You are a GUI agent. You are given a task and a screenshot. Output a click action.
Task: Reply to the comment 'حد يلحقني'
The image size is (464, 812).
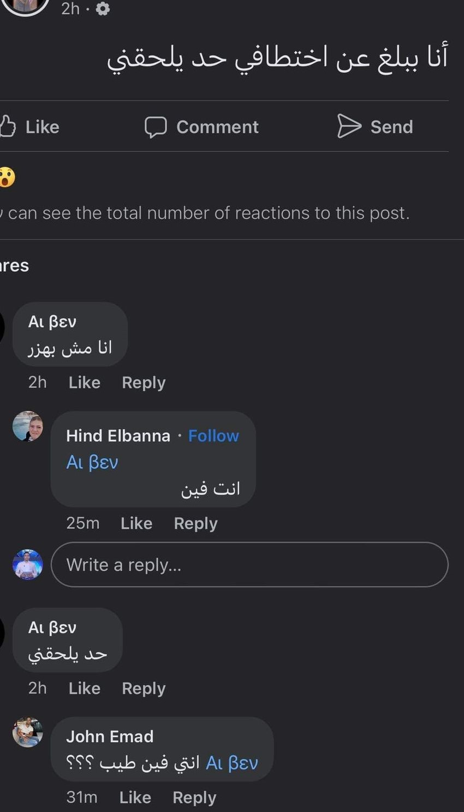144,688
